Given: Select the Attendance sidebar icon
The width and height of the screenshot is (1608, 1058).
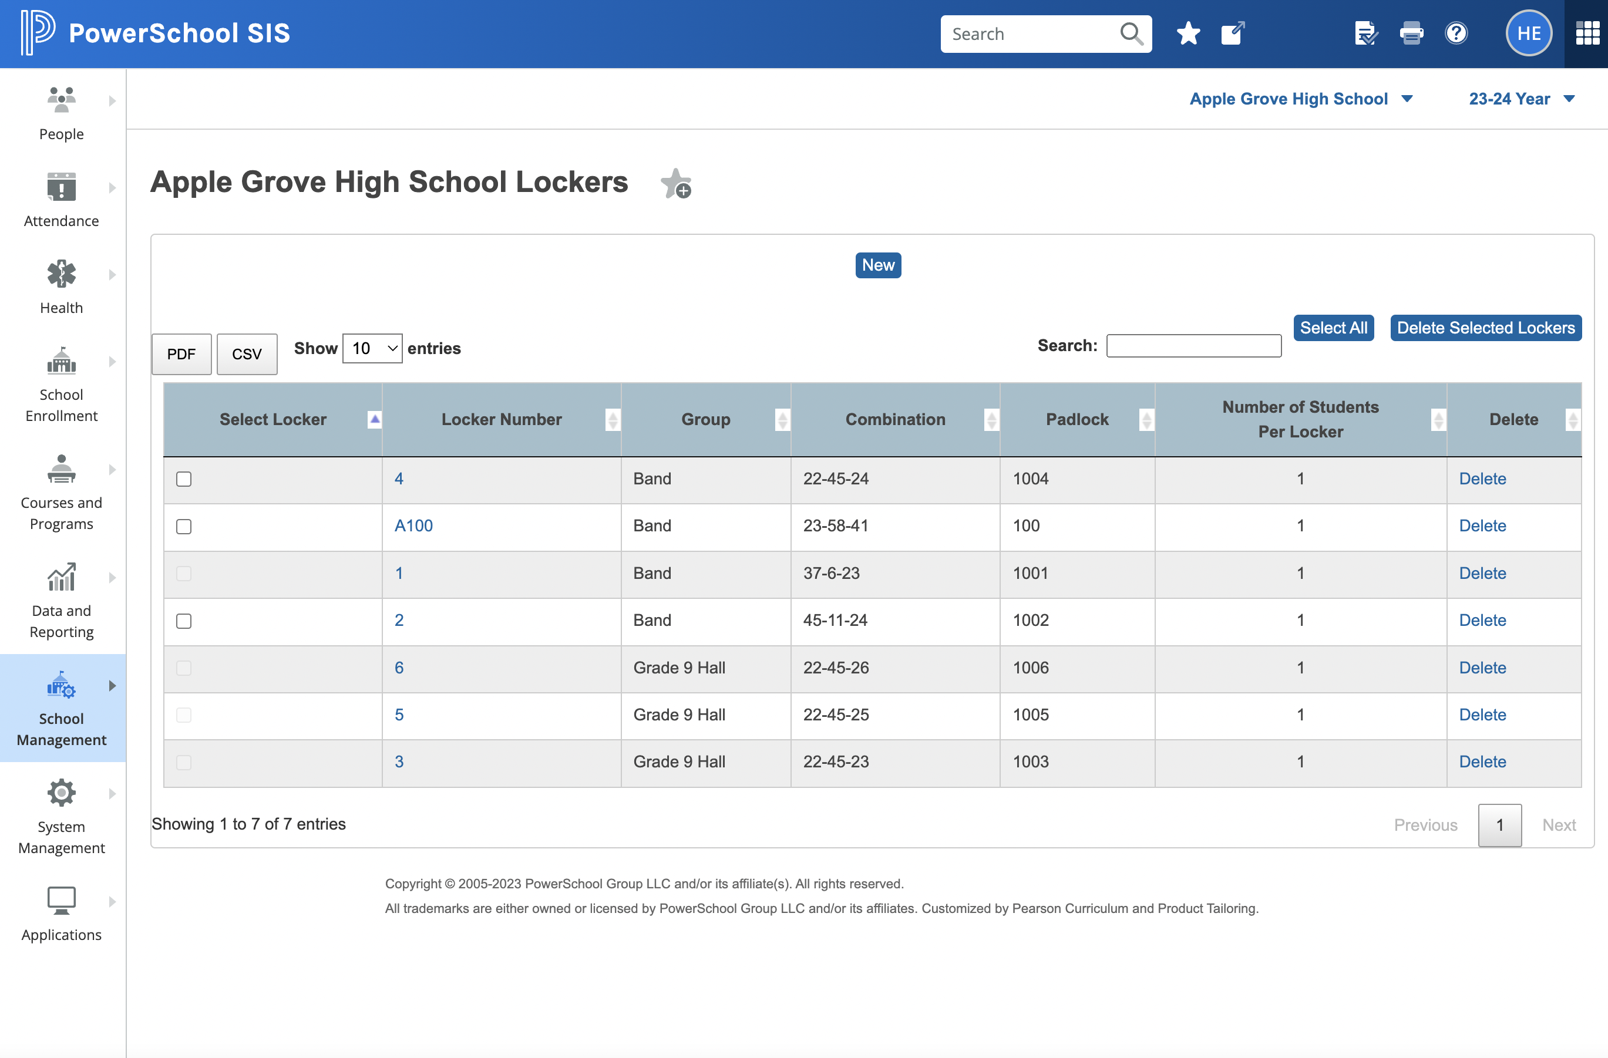Looking at the screenshot, I should (61, 199).
